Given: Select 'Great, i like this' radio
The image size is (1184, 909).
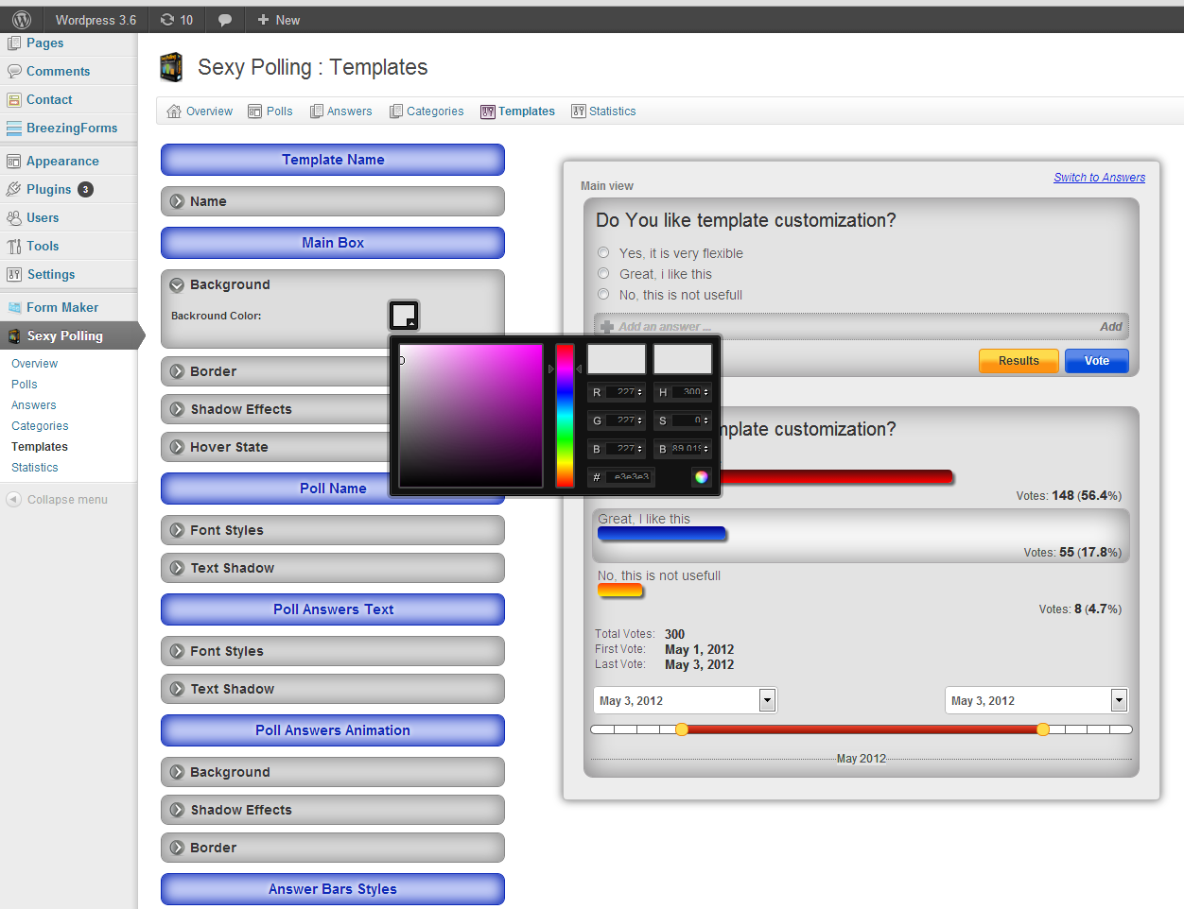Looking at the screenshot, I should tap(603, 273).
